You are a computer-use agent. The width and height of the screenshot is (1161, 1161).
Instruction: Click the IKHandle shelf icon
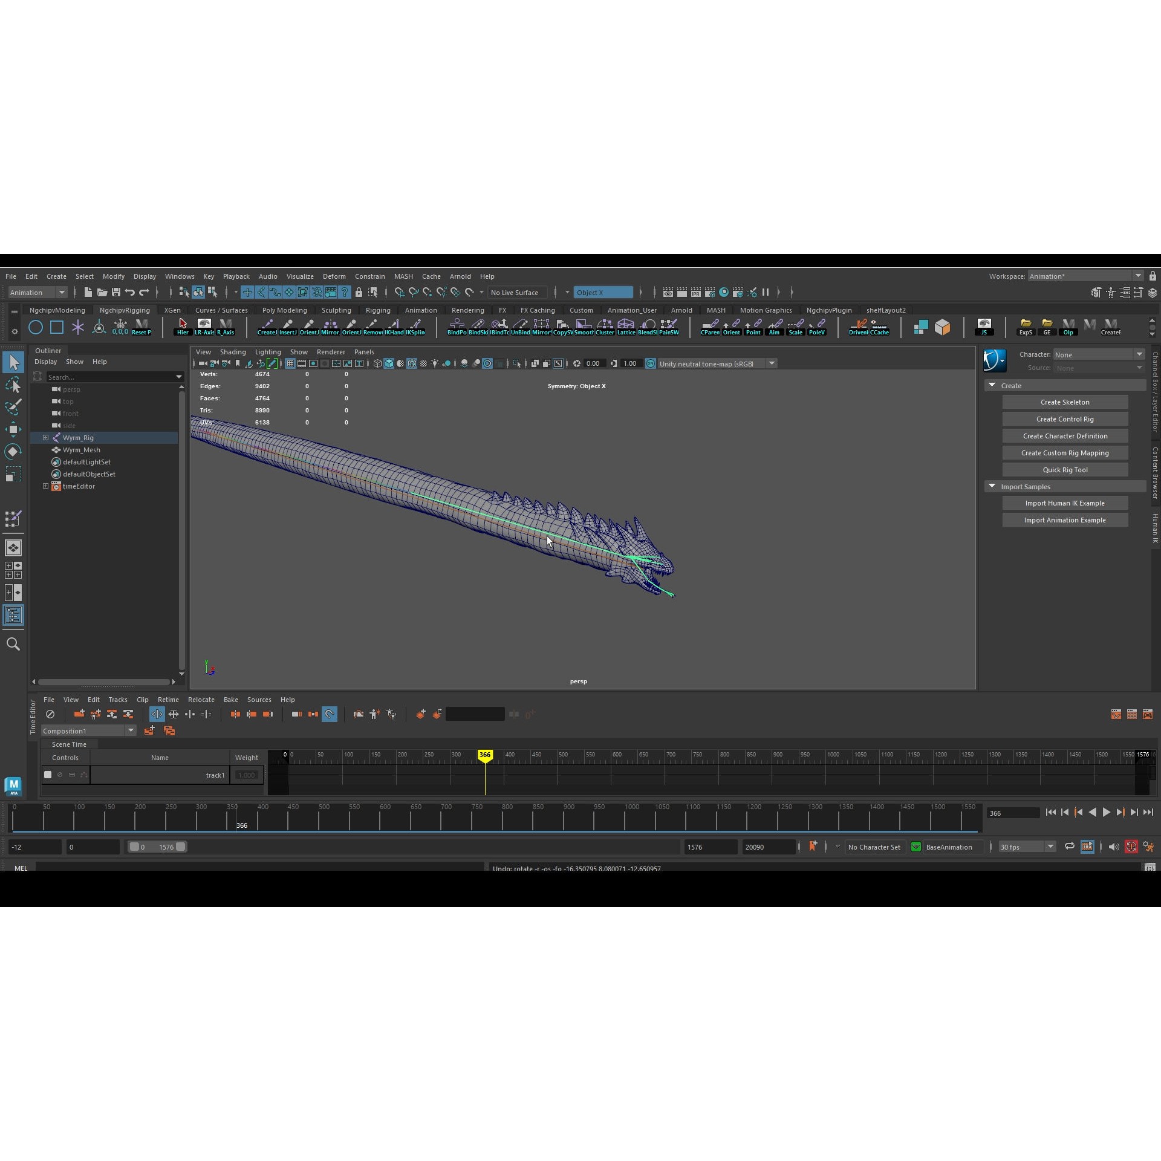coord(394,327)
